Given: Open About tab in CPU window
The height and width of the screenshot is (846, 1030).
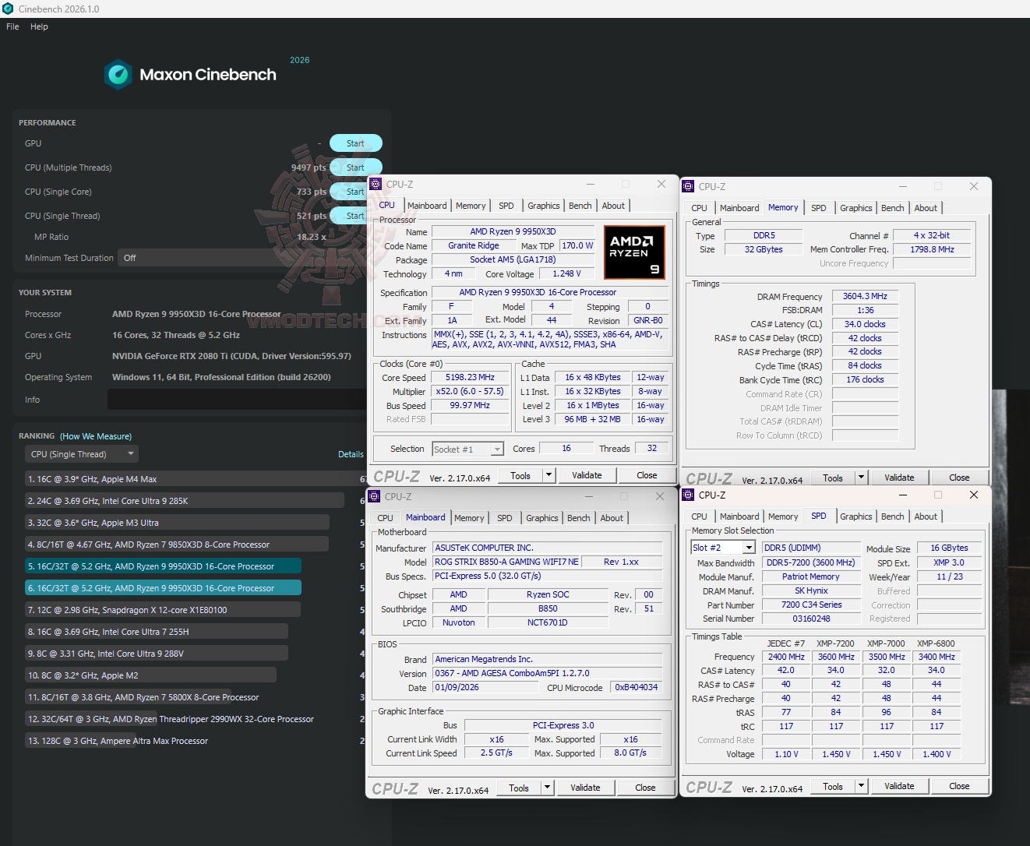Looking at the screenshot, I should pos(613,206).
